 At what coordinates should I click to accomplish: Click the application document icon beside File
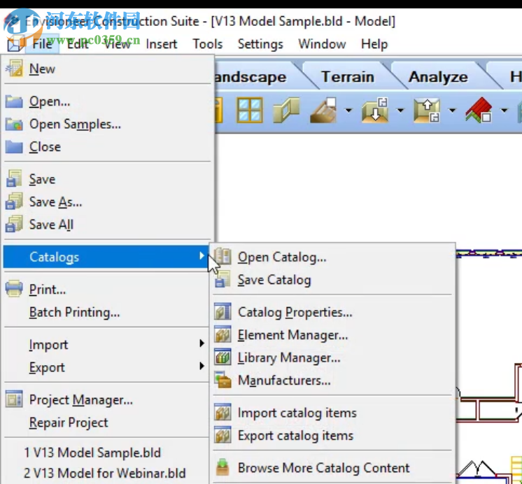(15, 43)
